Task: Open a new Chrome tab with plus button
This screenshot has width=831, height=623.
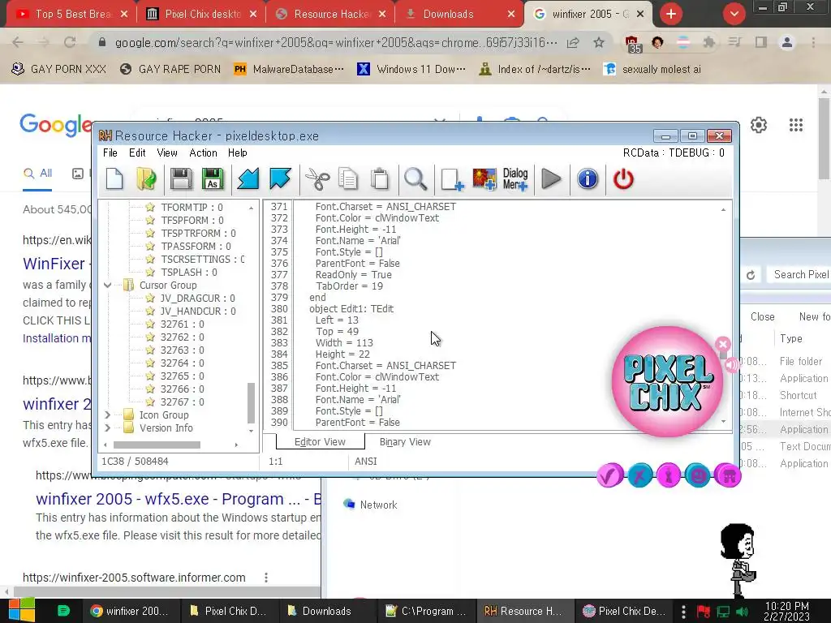Action: tap(671, 14)
